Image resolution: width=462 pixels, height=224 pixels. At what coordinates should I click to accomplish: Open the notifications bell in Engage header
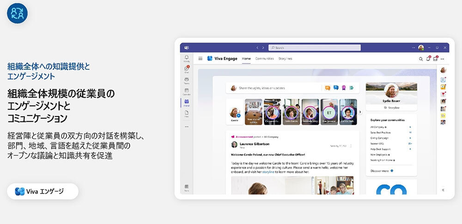tap(428, 59)
